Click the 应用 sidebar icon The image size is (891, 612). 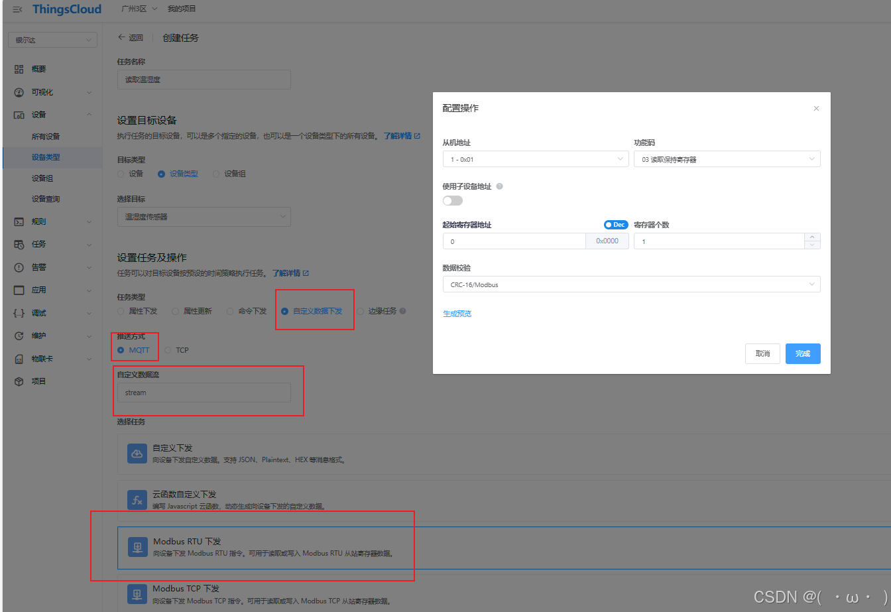(19, 290)
